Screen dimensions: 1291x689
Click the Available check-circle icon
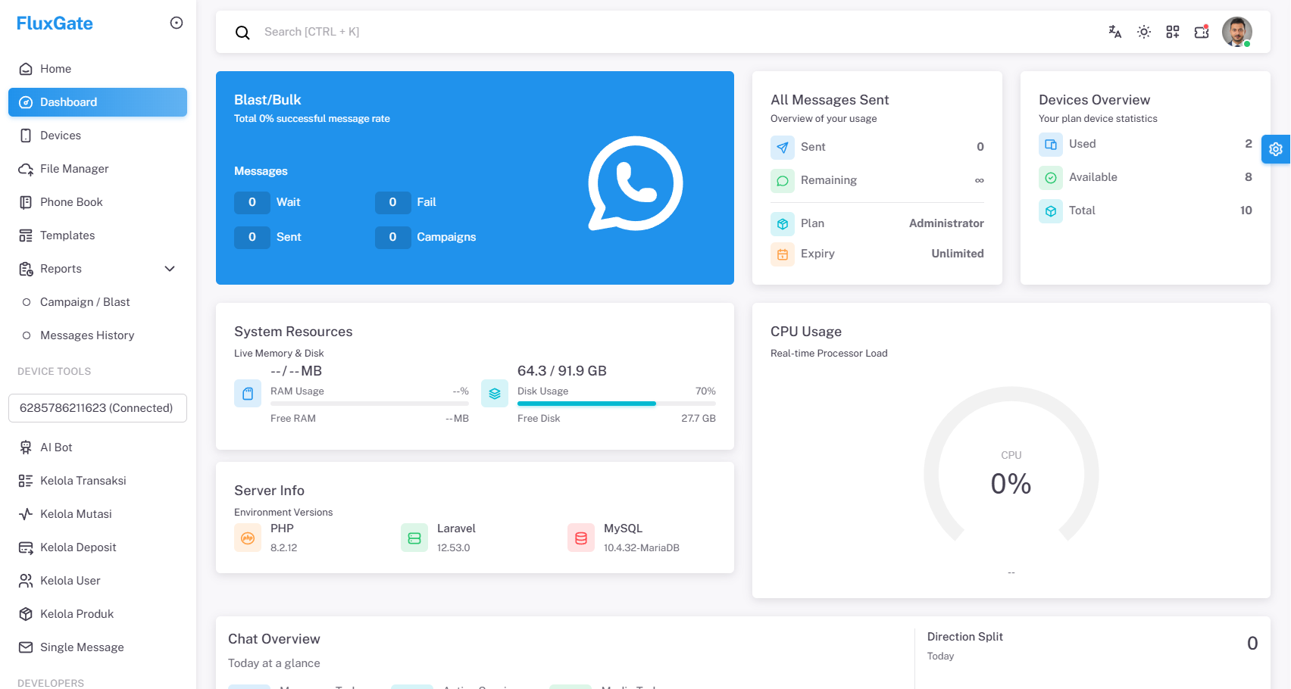tap(1051, 177)
